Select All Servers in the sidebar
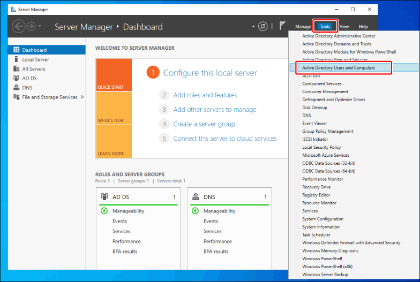Viewport: 420px width, 282px height. [47, 68]
